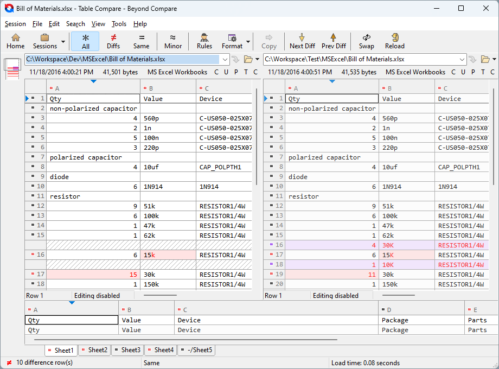Toggle the All rows display filter
Viewport: 499px width, 369px height.
pos(85,41)
